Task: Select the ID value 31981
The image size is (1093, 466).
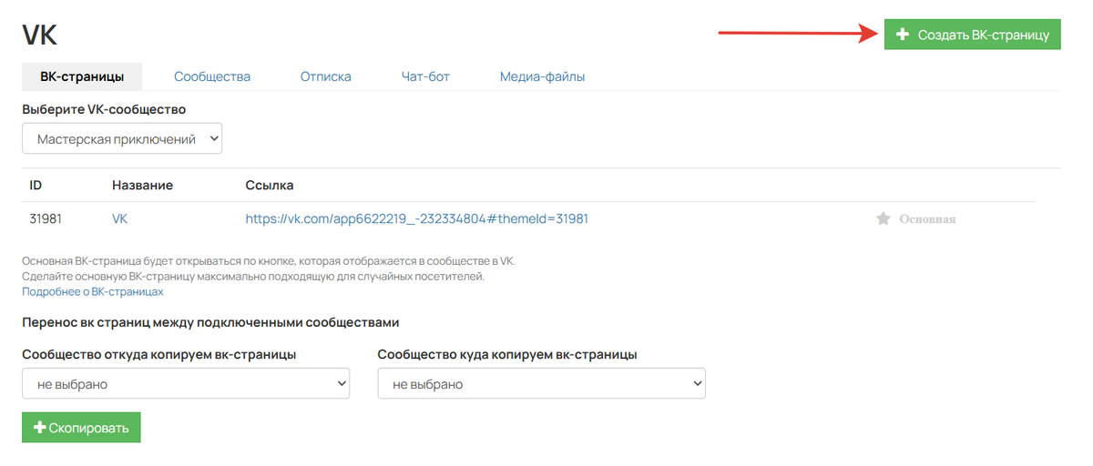Action: (46, 218)
